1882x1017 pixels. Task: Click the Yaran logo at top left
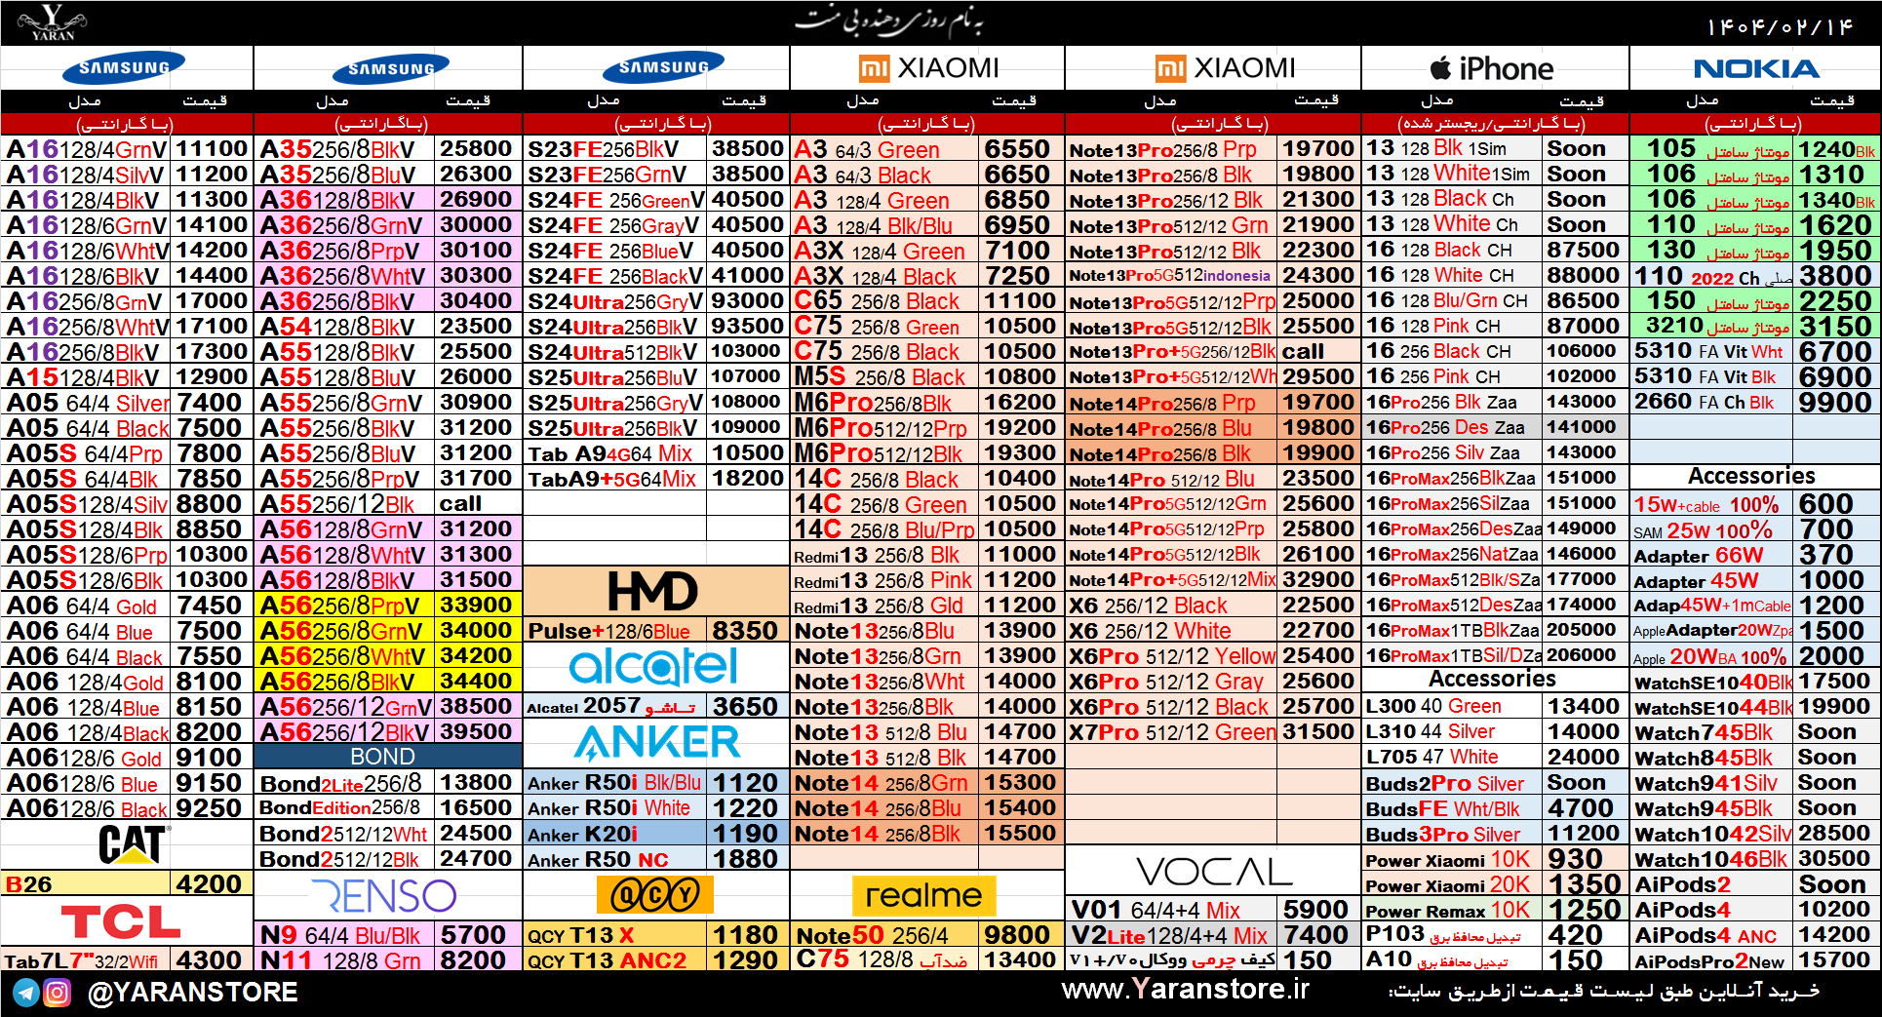tap(53, 21)
